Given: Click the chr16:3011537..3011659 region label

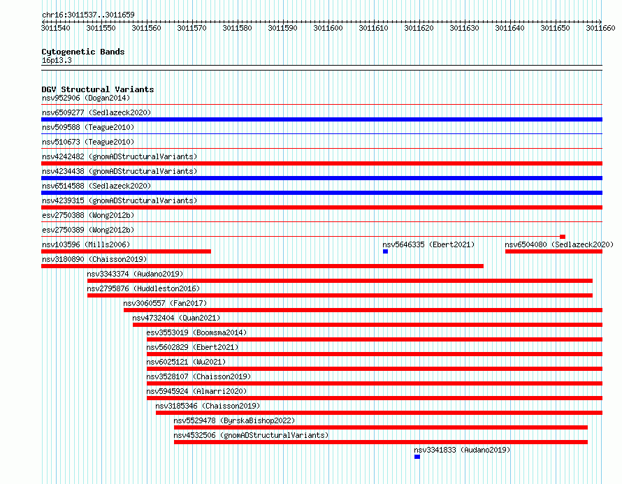Looking at the screenshot, I should [x=88, y=15].
